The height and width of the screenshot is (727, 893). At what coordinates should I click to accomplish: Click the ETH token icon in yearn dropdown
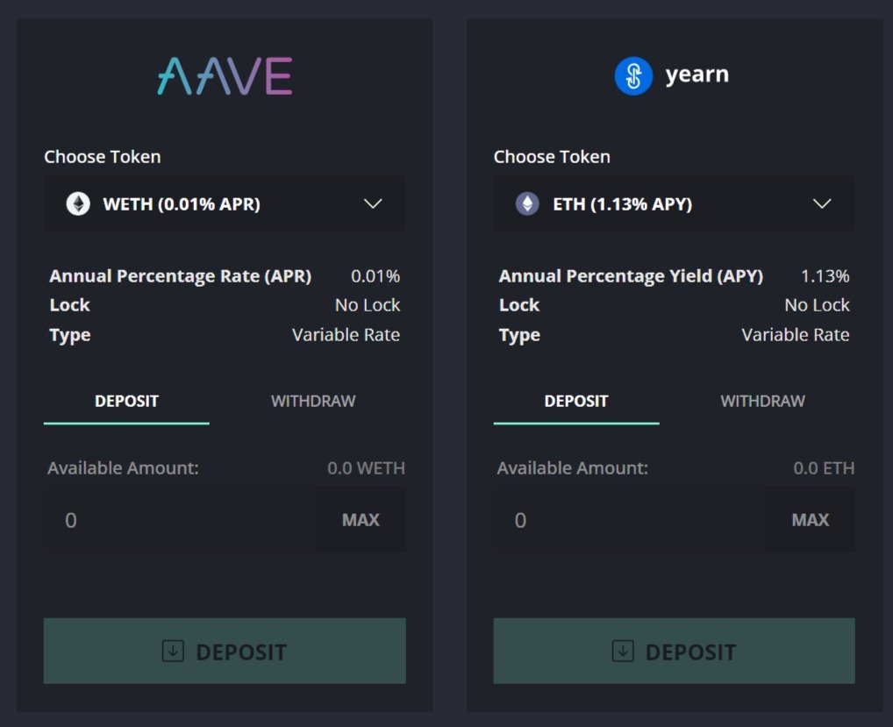click(x=527, y=203)
